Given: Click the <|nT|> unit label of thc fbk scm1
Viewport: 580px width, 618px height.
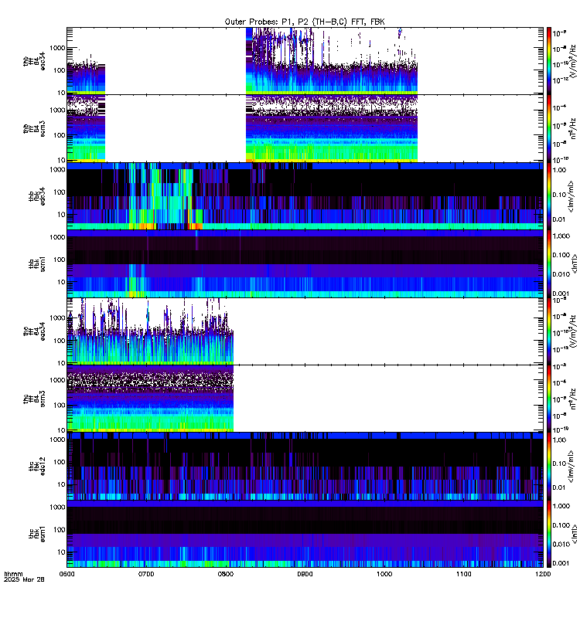Looking at the screenshot, I should (x=575, y=534).
